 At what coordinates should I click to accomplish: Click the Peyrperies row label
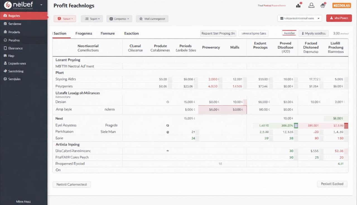coord(64,86)
